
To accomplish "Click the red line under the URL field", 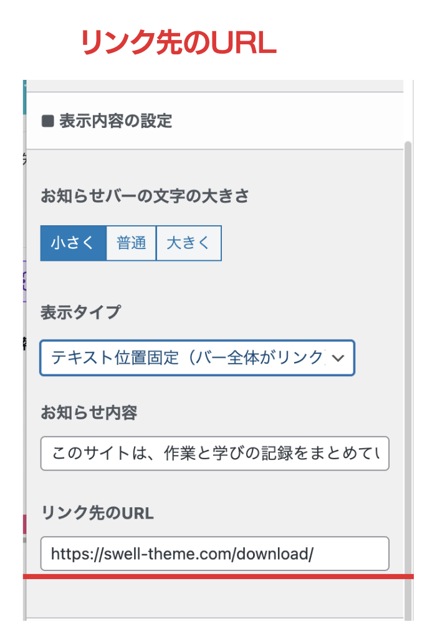I will 218,576.
